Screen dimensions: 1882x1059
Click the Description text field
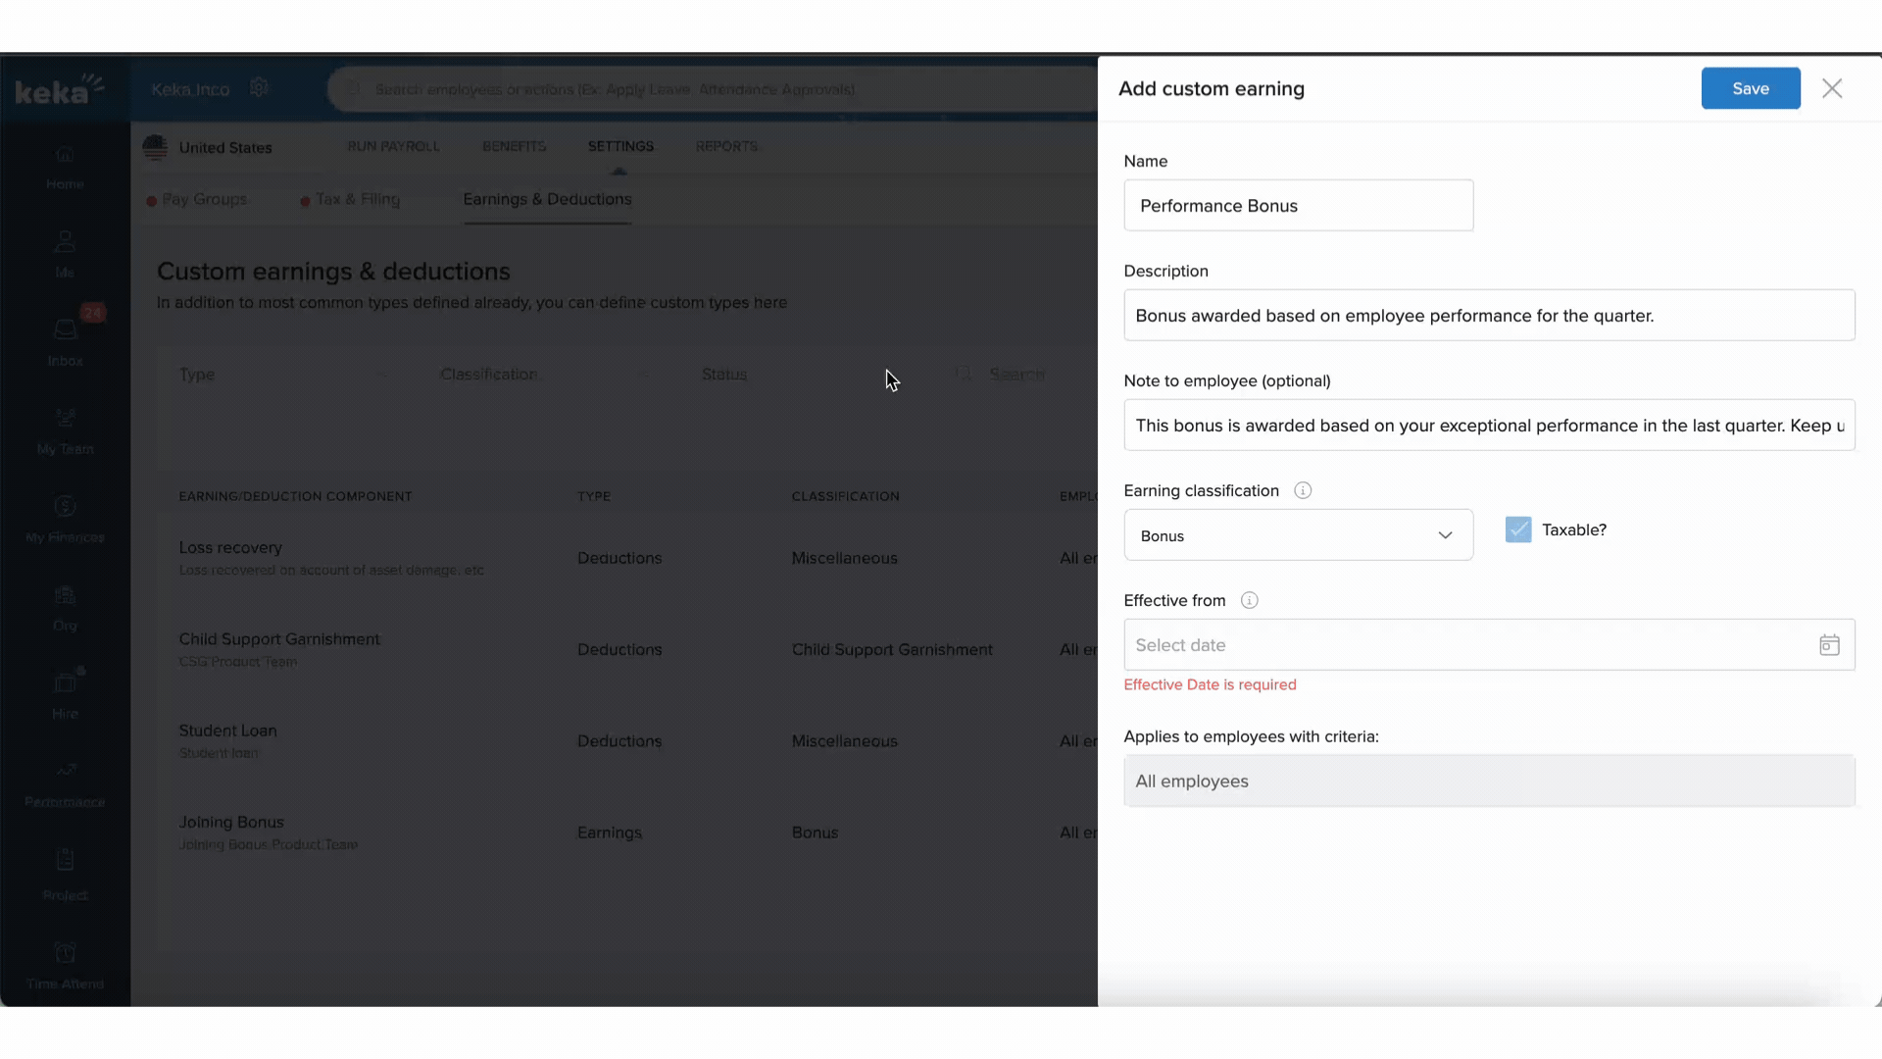(1488, 316)
